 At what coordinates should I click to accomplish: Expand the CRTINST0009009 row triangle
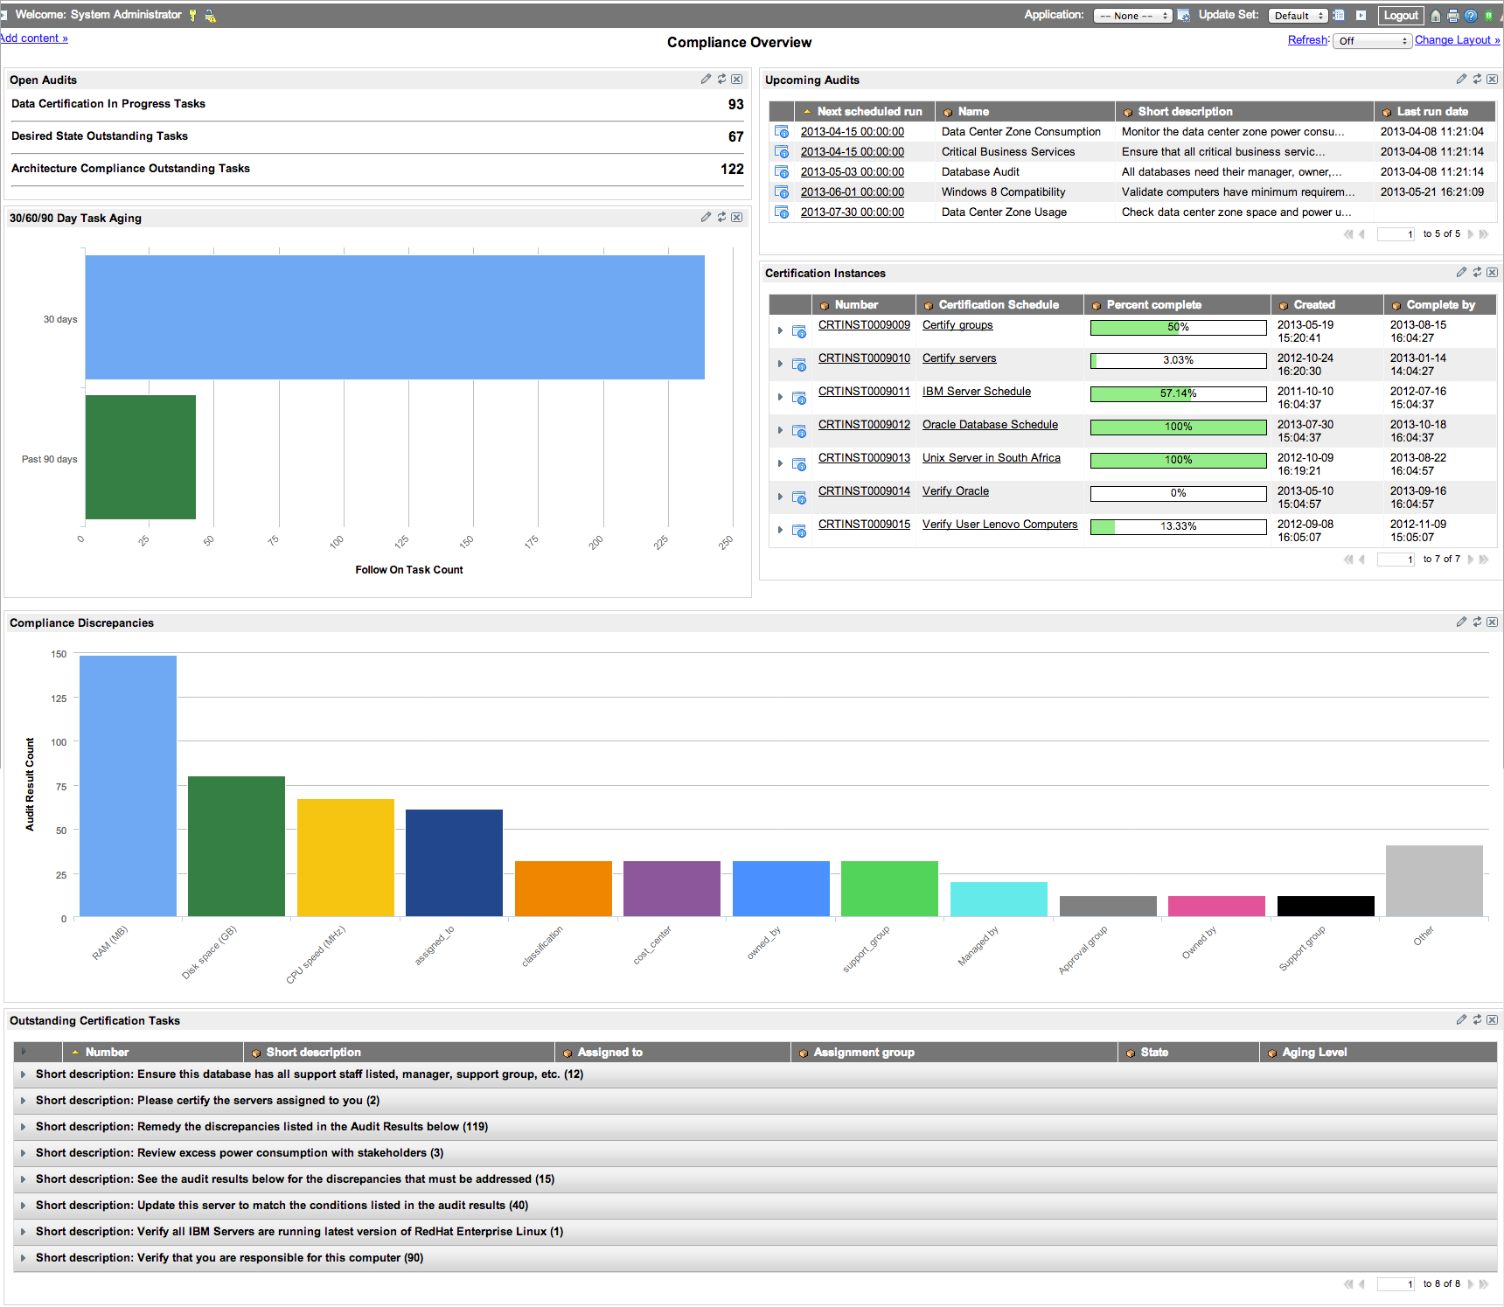coord(780,330)
